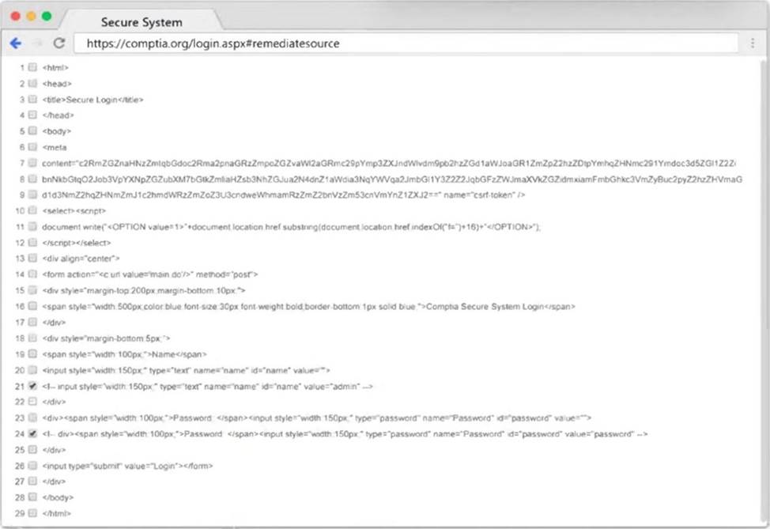Click the browser back arrow
The width and height of the screenshot is (770, 529).
click(15, 43)
